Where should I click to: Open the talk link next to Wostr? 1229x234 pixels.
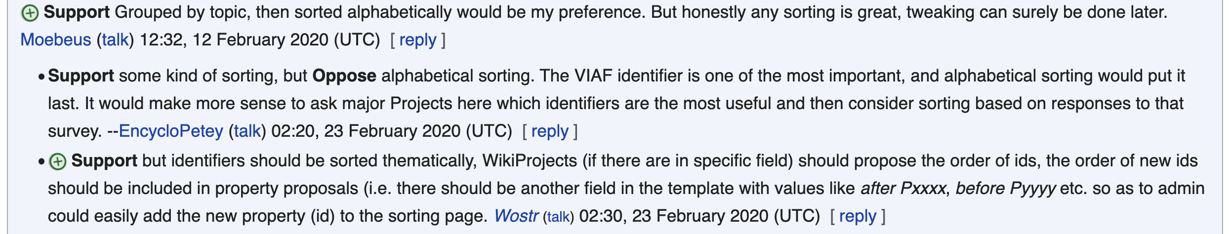558,216
